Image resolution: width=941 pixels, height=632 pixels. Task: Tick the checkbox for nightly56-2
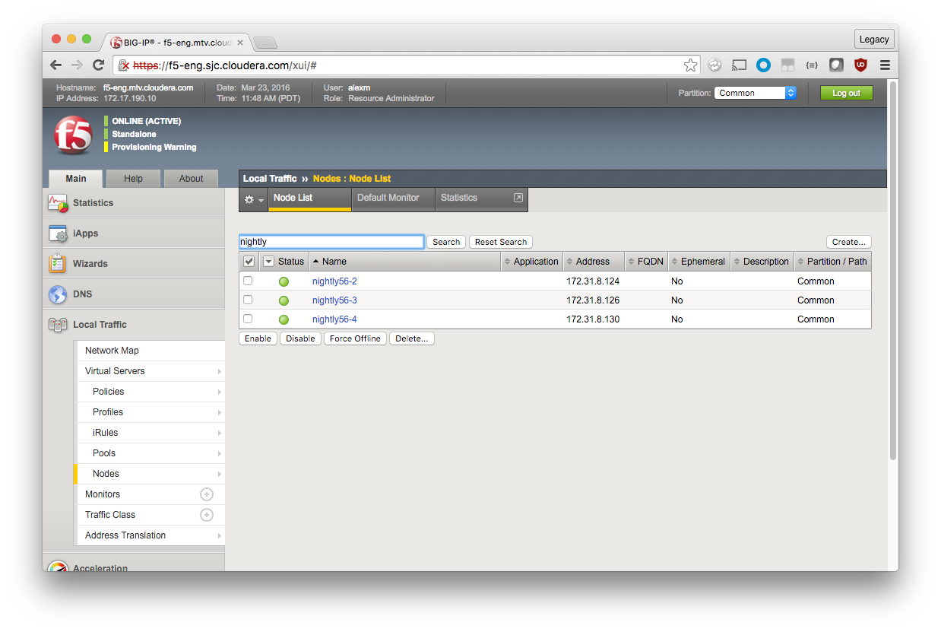(248, 281)
